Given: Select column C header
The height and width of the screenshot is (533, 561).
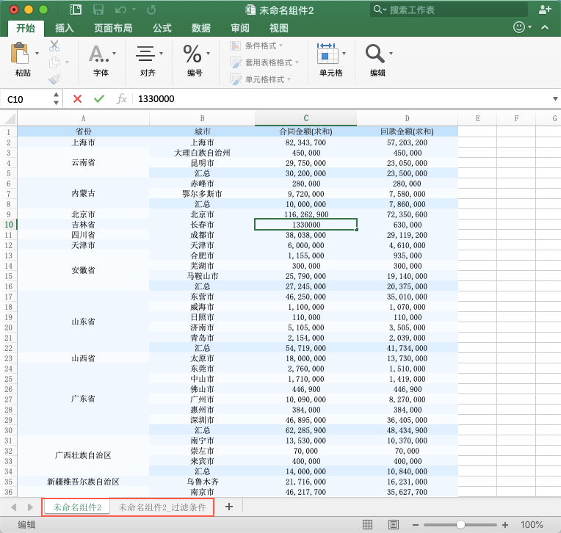Looking at the screenshot, I should point(306,118).
